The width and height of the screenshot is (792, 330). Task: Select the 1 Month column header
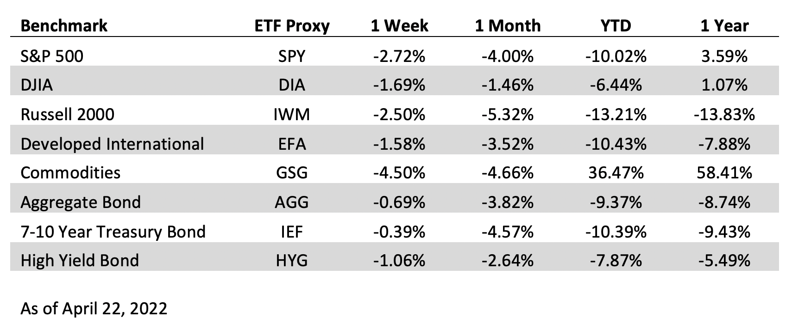click(x=508, y=25)
